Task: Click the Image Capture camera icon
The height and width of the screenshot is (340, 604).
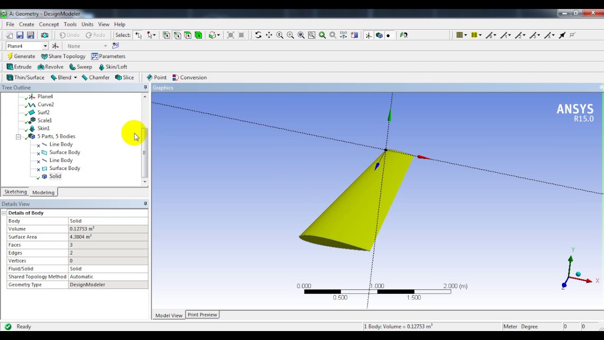Action: pos(44,35)
